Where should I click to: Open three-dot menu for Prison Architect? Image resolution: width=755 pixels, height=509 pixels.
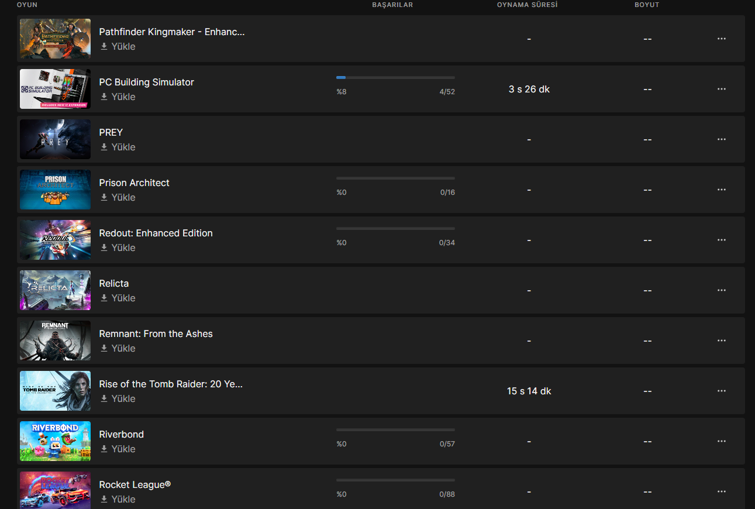(721, 190)
